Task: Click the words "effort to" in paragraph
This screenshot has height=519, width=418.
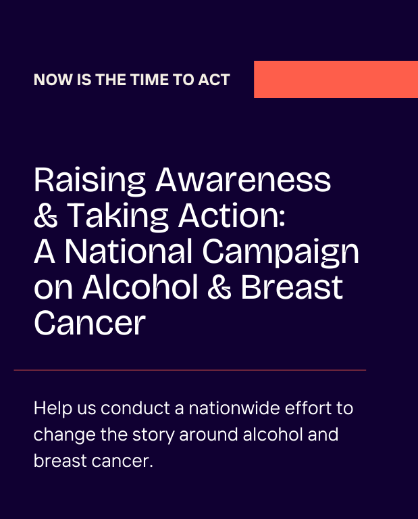Action: pos(319,408)
